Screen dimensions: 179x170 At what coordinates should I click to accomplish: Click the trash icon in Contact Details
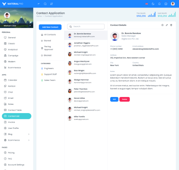pos(171,25)
